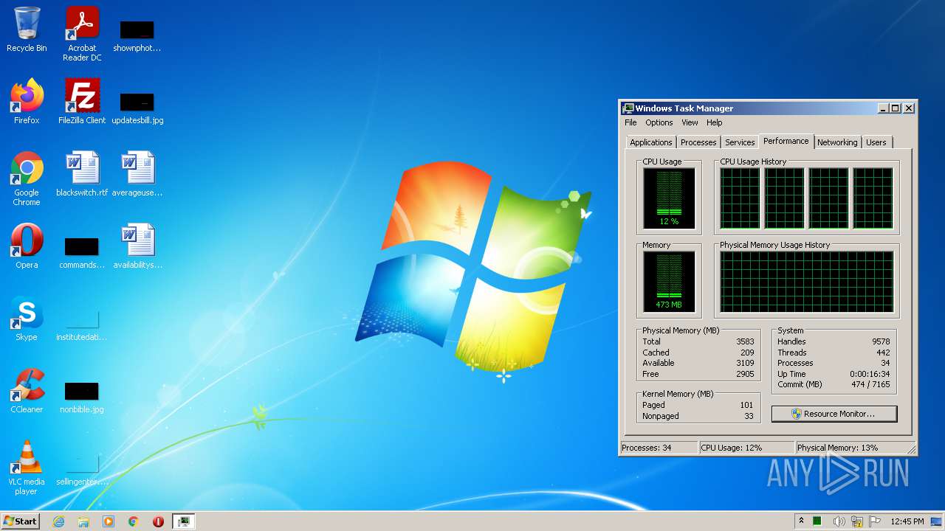Select the institutedati... file icon
This screenshot has height=531, width=945.
[82, 324]
